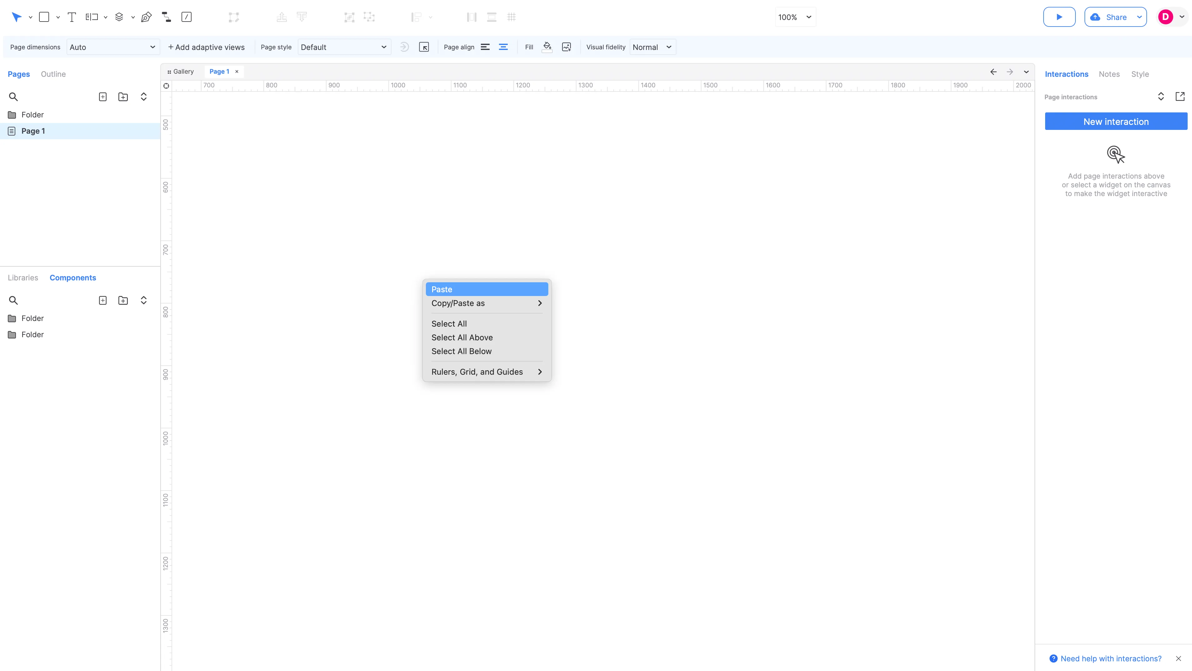Image resolution: width=1192 pixels, height=671 pixels.
Task: Select the Text tool
Action: tap(72, 17)
